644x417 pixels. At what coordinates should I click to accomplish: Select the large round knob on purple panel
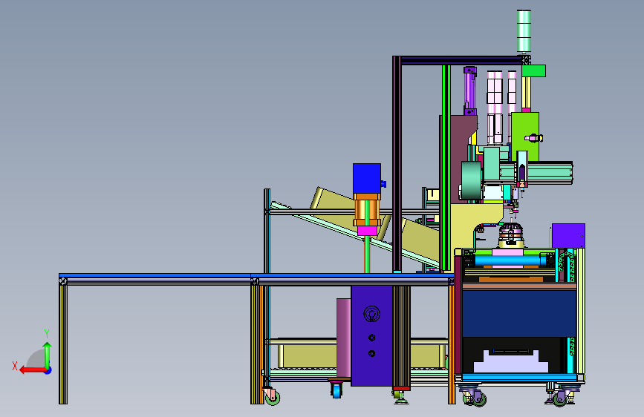[x=371, y=315]
